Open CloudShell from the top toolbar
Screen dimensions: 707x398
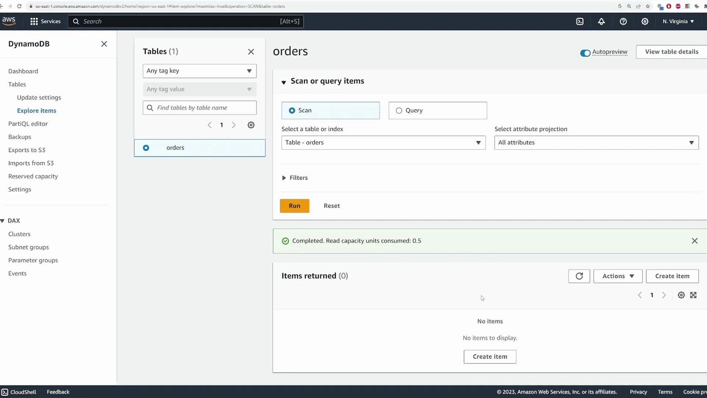[580, 21]
